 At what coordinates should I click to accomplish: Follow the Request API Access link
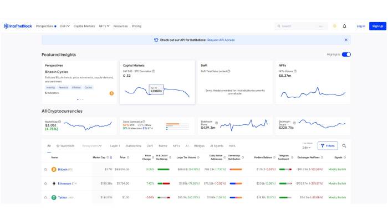coord(221,40)
